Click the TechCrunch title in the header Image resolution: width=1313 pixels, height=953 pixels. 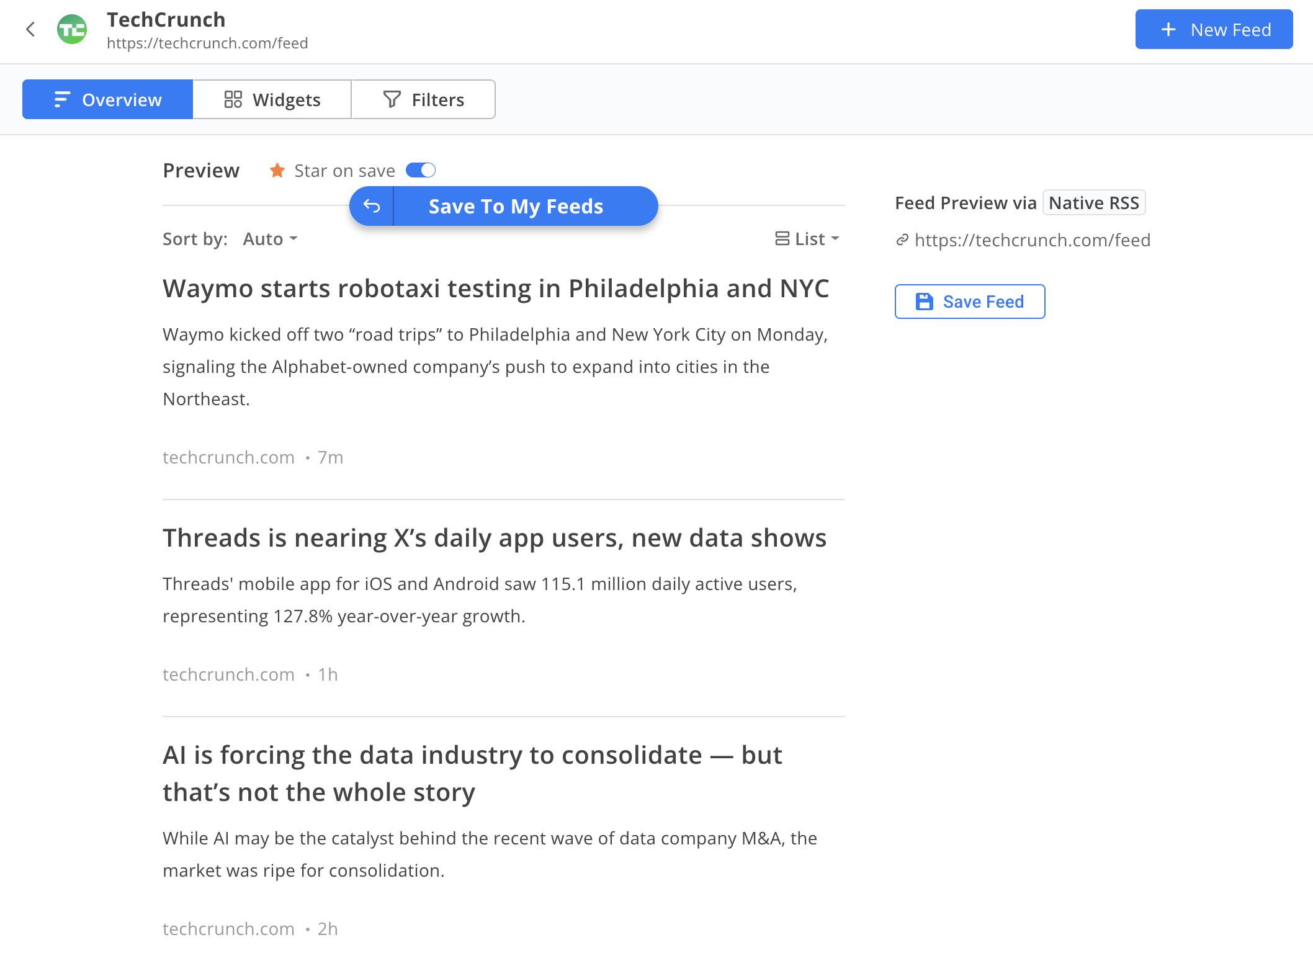click(x=166, y=19)
